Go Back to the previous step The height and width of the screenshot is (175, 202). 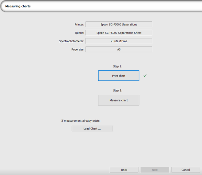point(124,170)
